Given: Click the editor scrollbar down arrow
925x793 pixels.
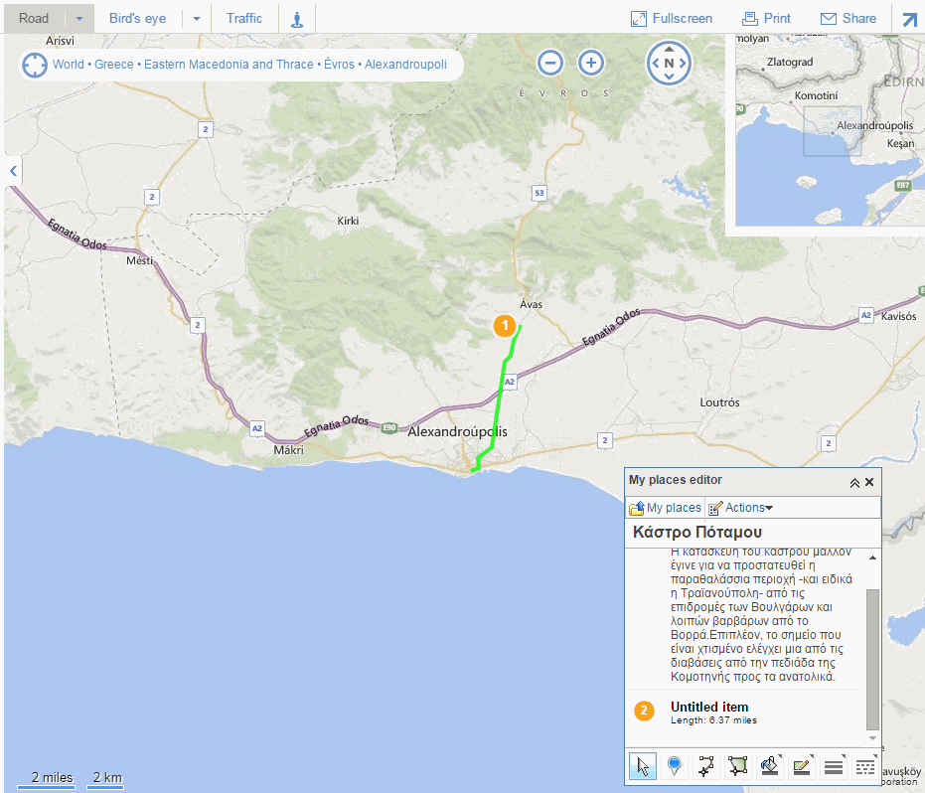Looking at the screenshot, I should click(872, 738).
